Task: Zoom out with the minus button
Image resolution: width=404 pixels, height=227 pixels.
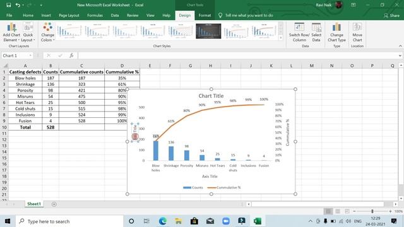Action: [x=354, y=211]
